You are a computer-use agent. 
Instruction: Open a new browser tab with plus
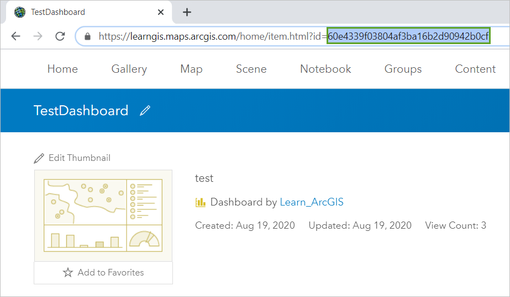[187, 12]
